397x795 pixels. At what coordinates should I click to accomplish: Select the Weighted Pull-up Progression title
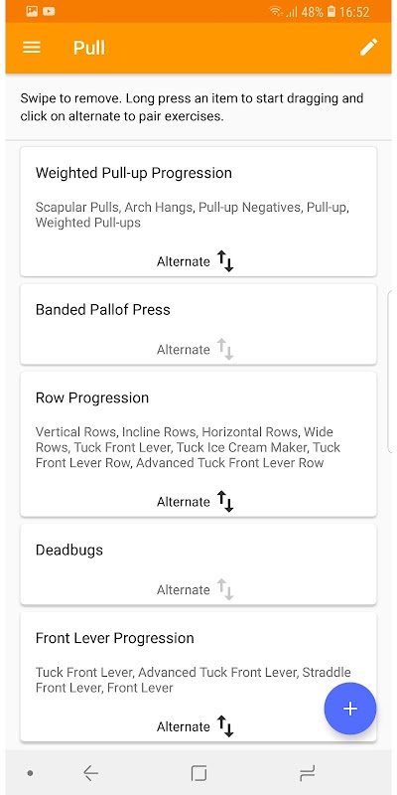(134, 173)
